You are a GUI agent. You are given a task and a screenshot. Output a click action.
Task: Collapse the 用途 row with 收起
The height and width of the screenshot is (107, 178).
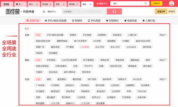click(x=163, y=60)
